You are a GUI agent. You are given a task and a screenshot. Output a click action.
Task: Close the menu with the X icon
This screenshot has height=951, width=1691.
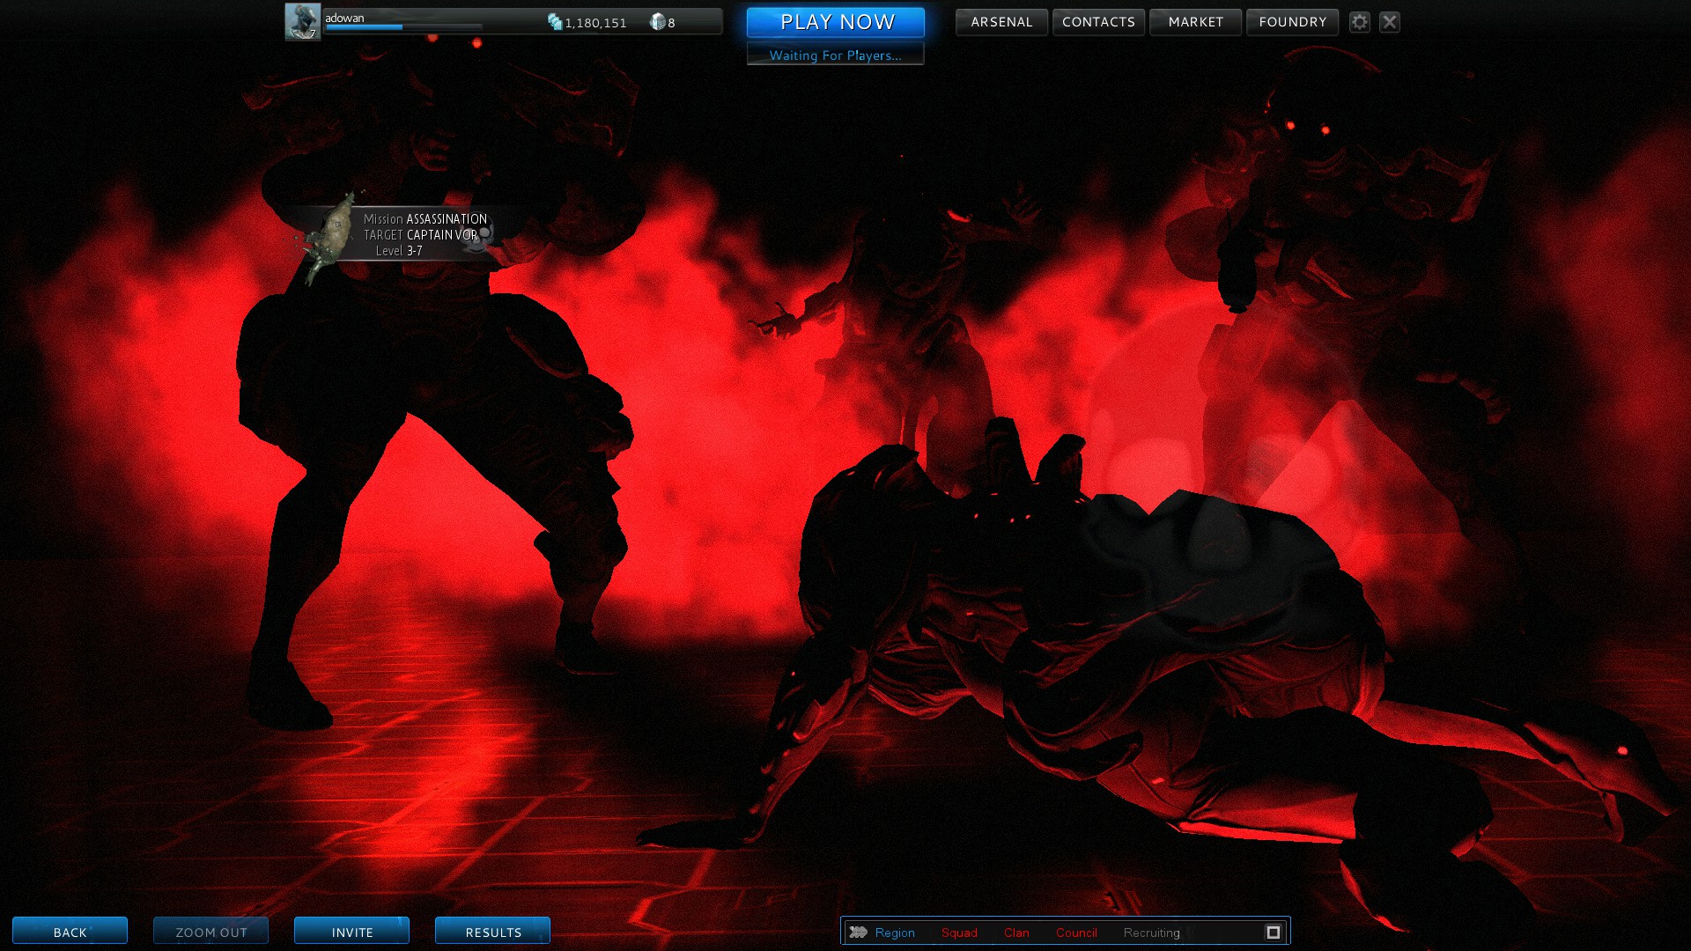coord(1389,22)
